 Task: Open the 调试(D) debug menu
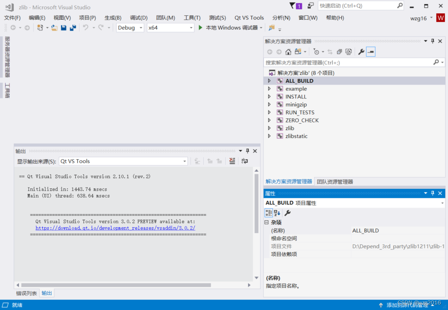pyautogui.click(x=139, y=18)
